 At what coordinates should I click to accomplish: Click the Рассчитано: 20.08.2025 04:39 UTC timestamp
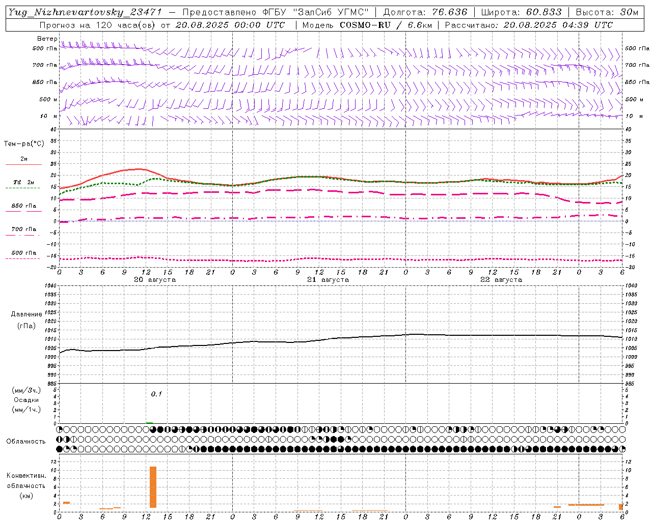click(529, 25)
